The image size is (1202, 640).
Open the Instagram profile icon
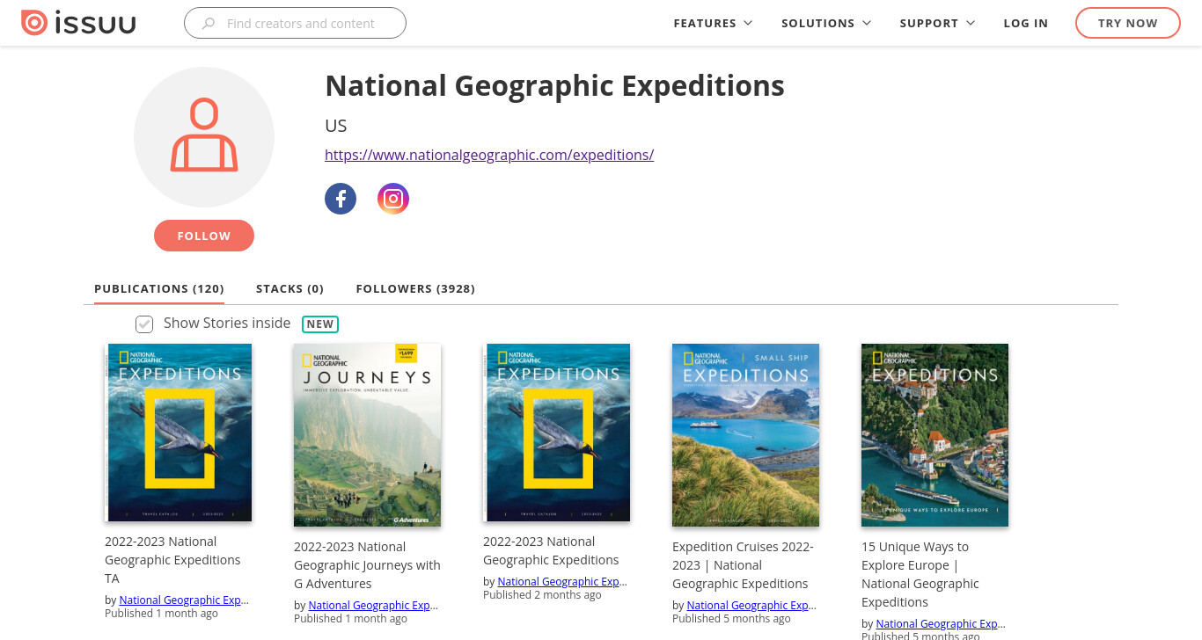393,199
